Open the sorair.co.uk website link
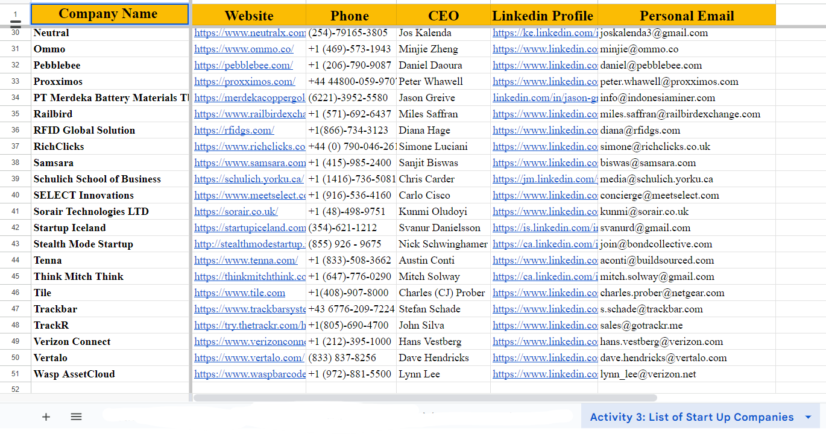This screenshot has width=826, height=434. point(236,212)
